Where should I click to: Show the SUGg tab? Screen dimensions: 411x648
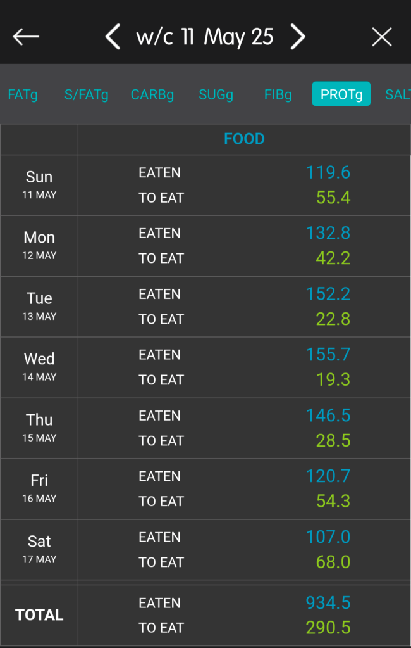216,95
